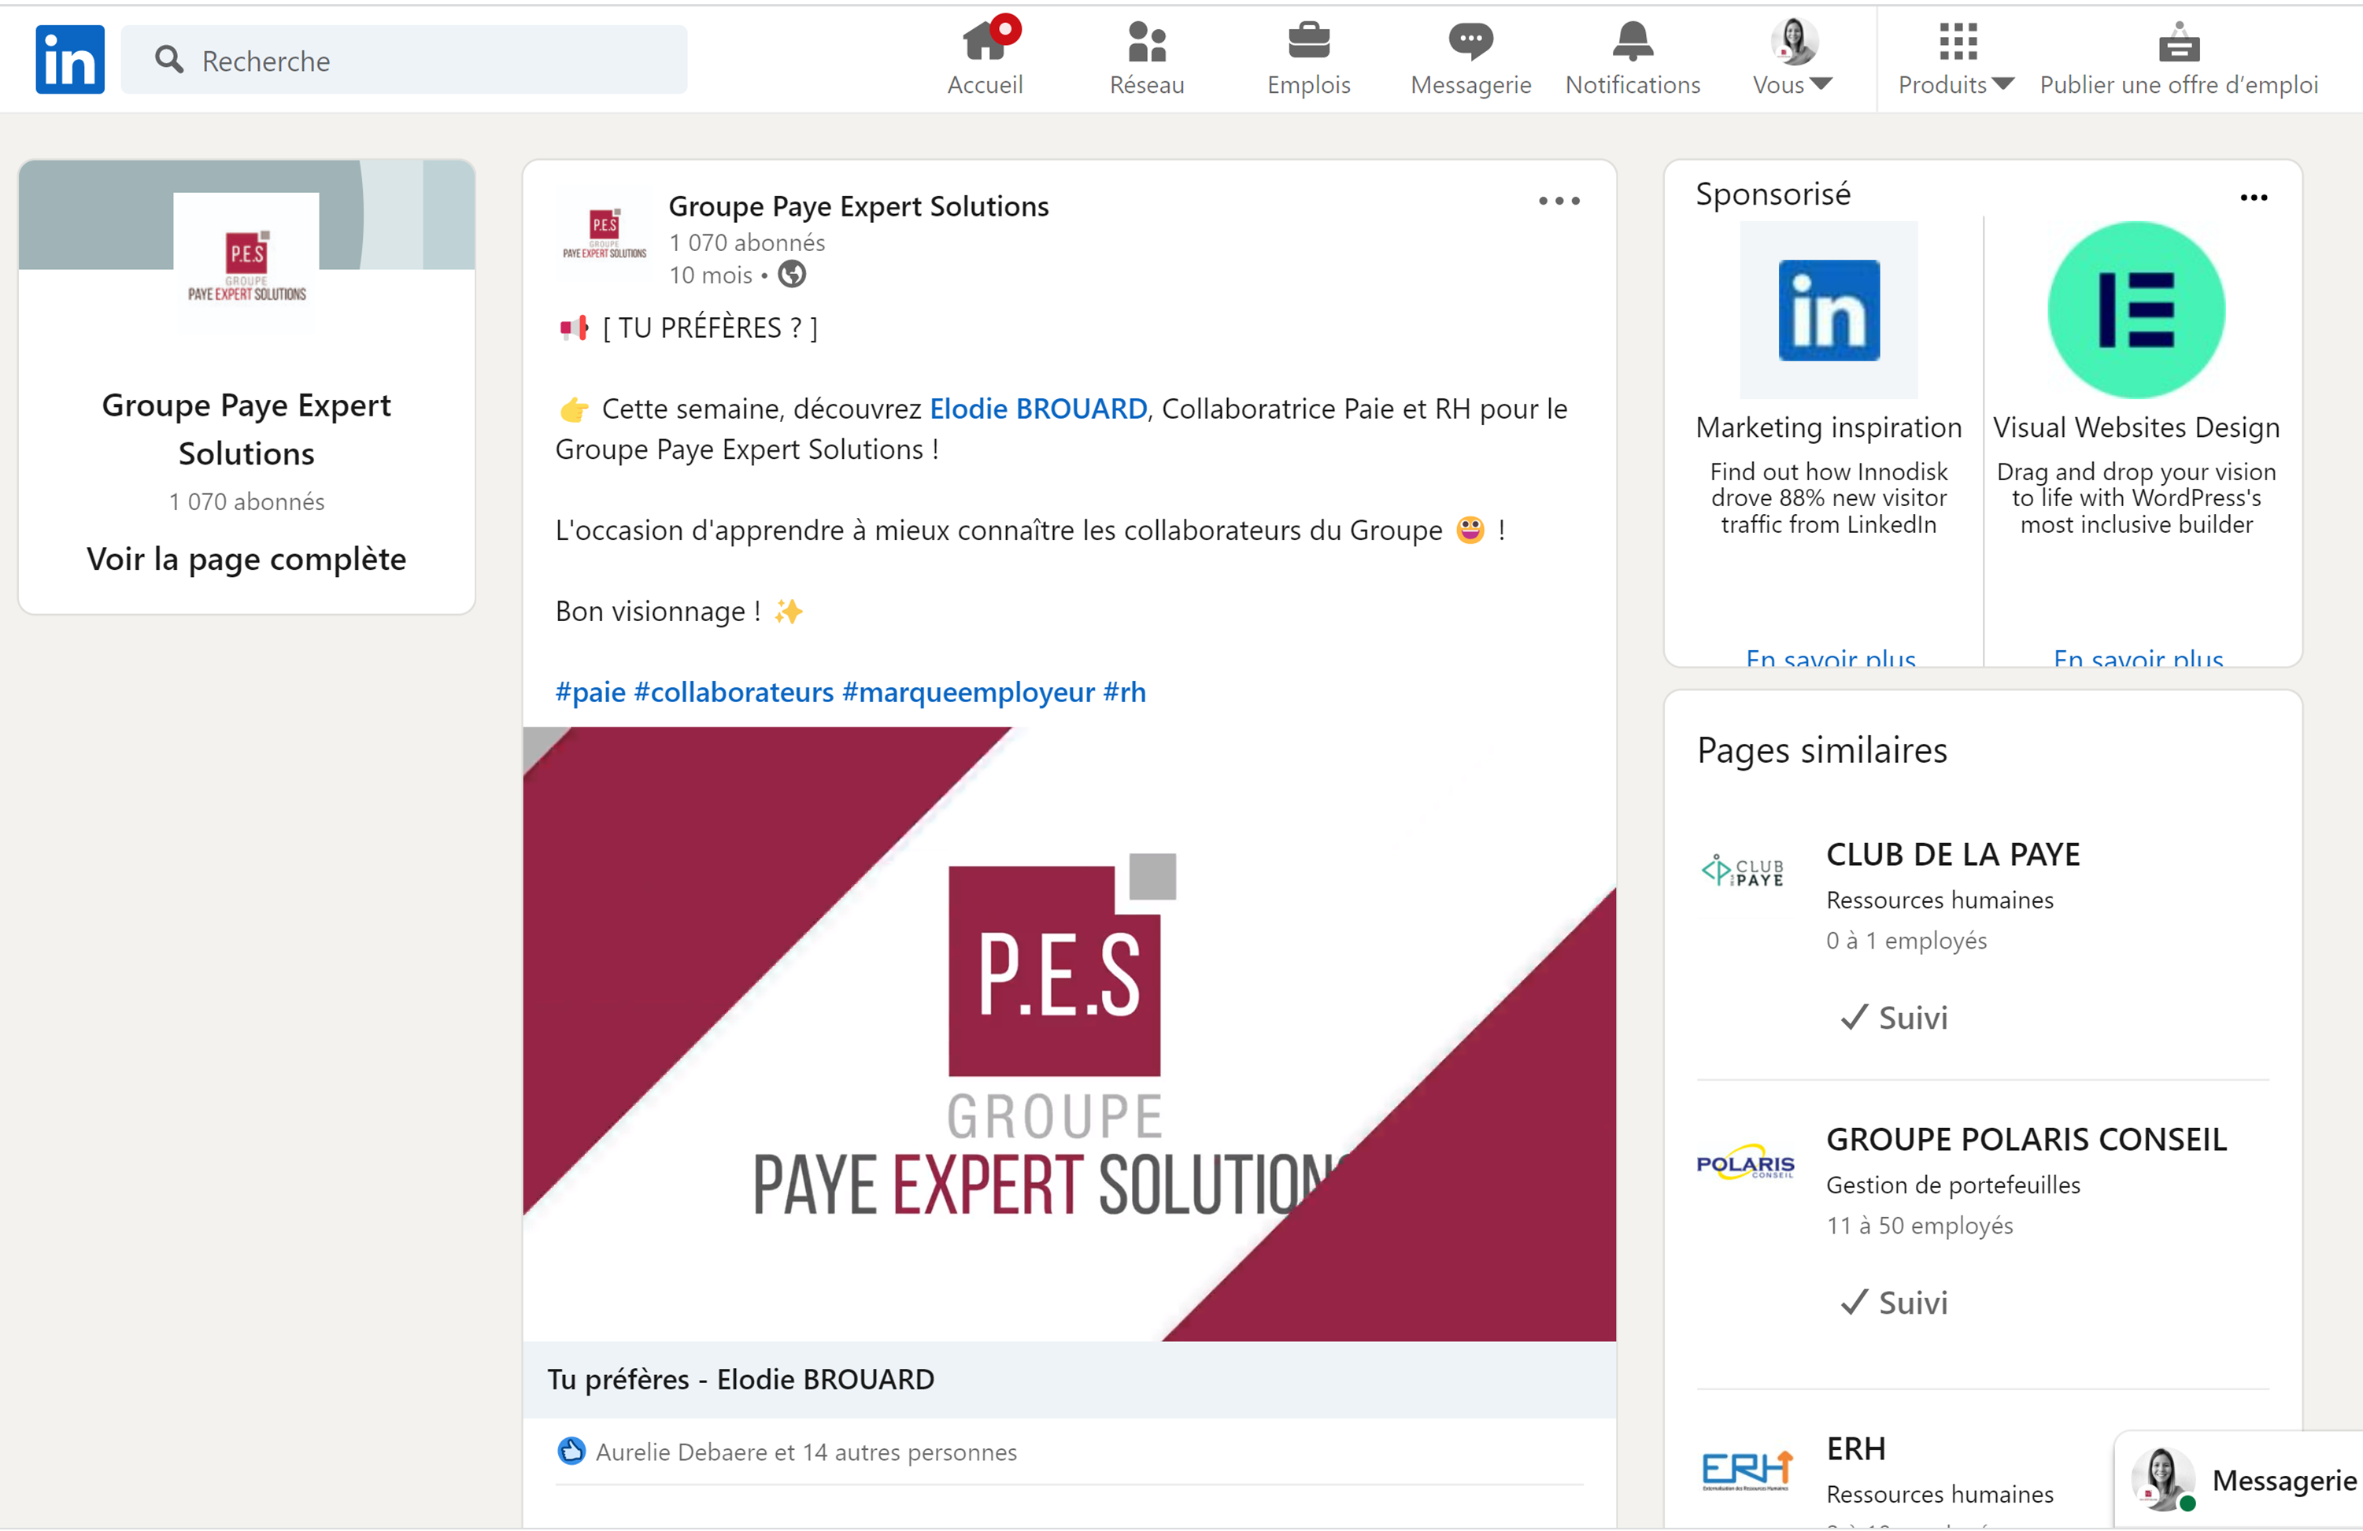The width and height of the screenshot is (2363, 1531).
Task: Toggle Suivi for CLUB DE LA PAYE
Action: tap(1893, 1018)
